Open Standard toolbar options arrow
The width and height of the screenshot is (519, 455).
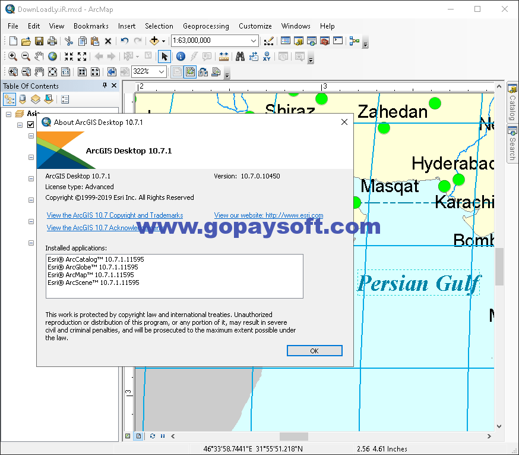(x=365, y=44)
